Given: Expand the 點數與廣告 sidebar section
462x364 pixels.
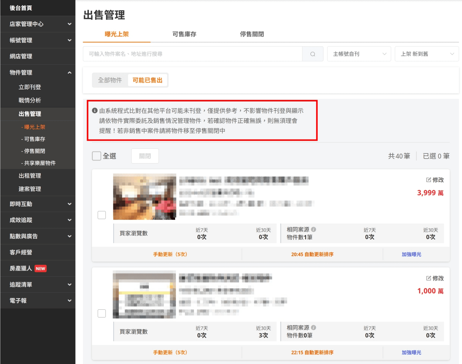Looking at the screenshot, I should coord(38,236).
